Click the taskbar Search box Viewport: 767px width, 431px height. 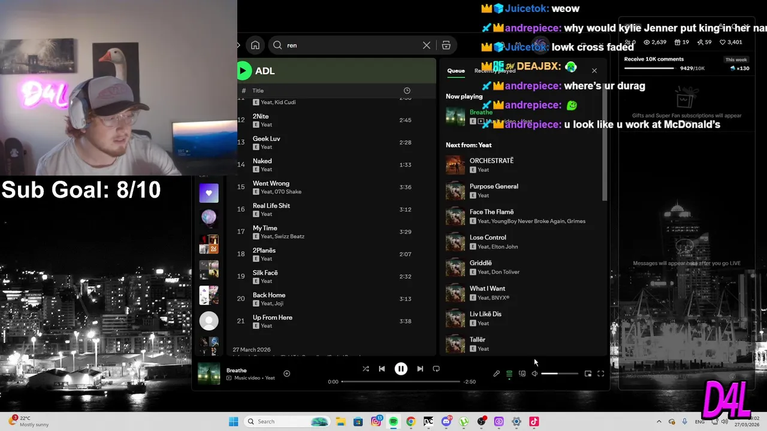click(288, 421)
